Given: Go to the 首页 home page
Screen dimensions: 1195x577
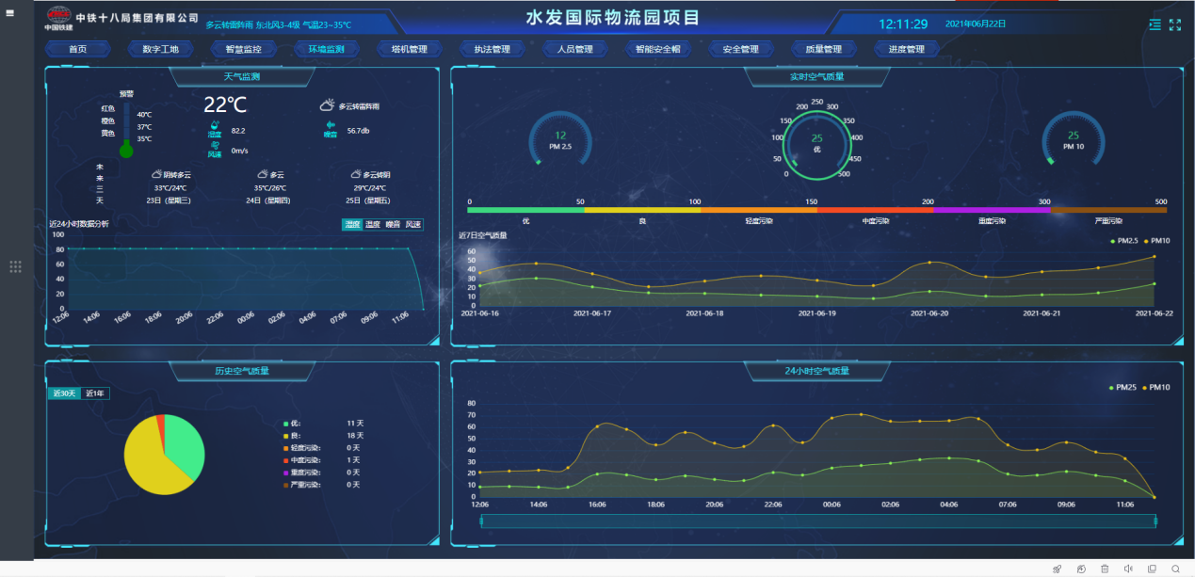Looking at the screenshot, I should coord(77,49).
